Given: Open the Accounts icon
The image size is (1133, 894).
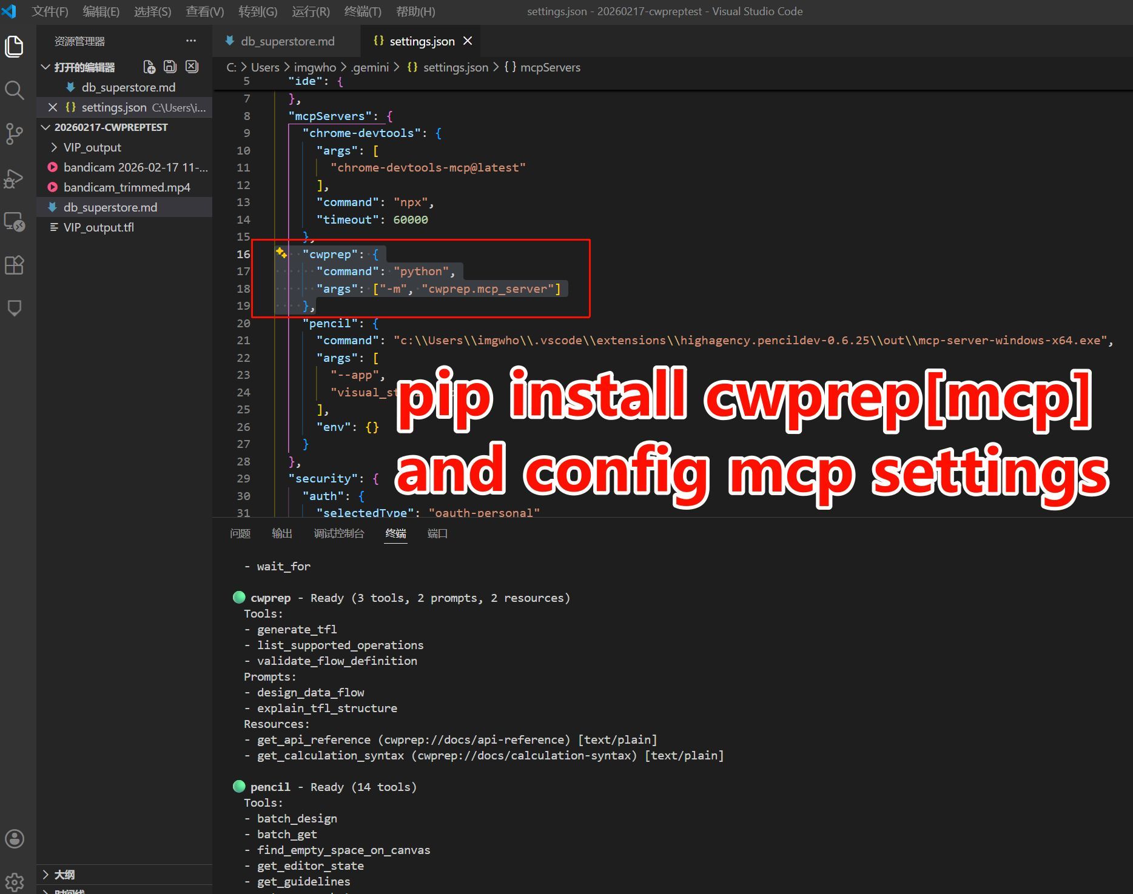Looking at the screenshot, I should [x=15, y=839].
